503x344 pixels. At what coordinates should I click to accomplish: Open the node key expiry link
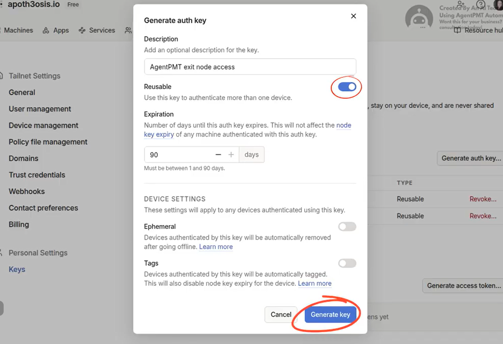coord(344,125)
